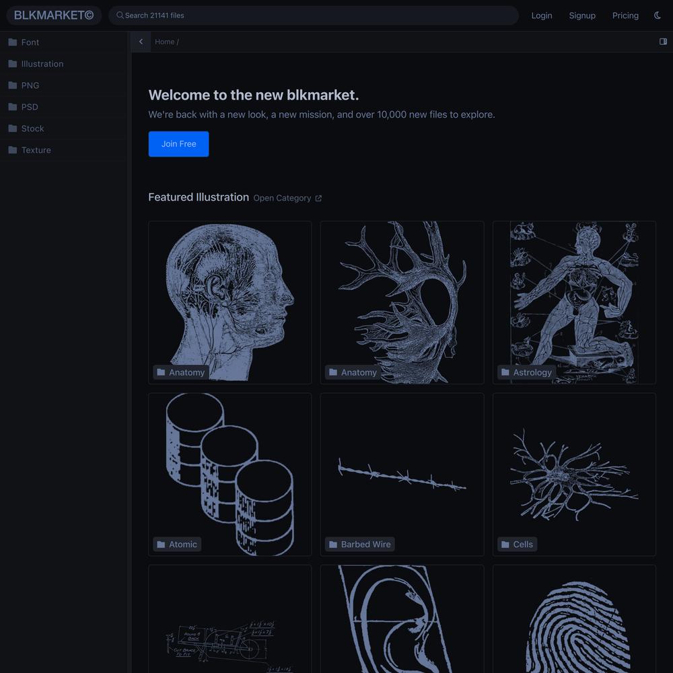
Task: Open the Texture folder in sidebar
Action: pos(63,150)
